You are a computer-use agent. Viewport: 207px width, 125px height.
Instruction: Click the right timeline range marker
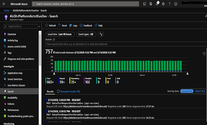pos(187,73)
